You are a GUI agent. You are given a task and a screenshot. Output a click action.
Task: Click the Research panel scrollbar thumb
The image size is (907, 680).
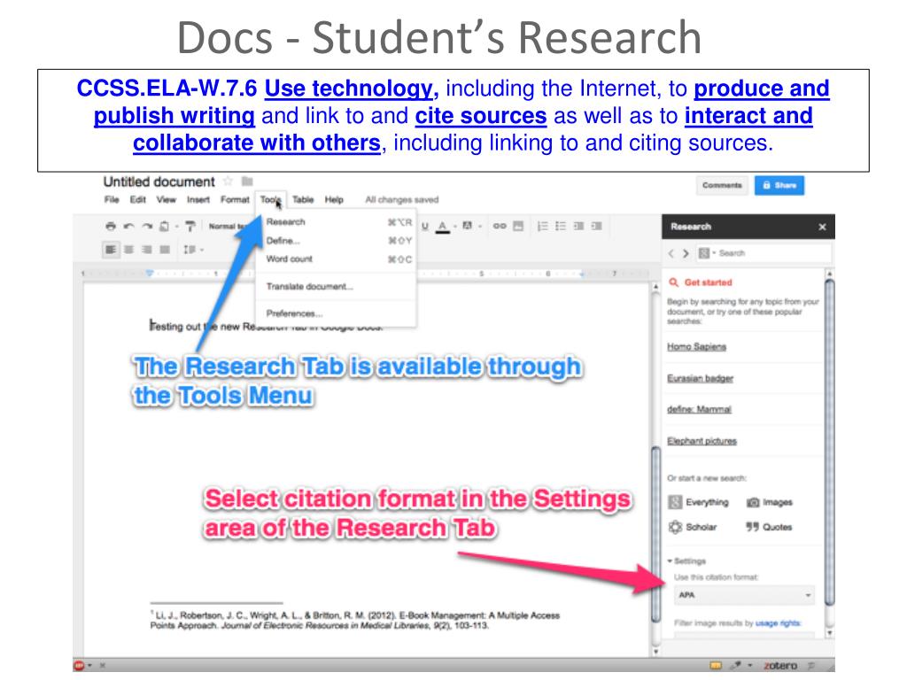829,443
